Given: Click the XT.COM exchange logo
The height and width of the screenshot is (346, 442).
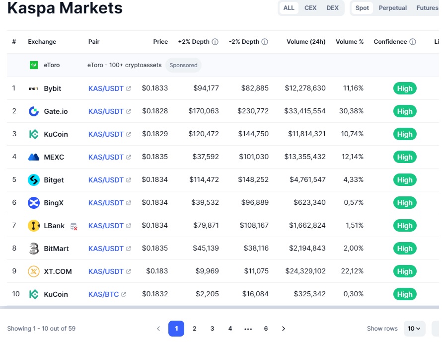Looking at the screenshot, I should 34,271.
